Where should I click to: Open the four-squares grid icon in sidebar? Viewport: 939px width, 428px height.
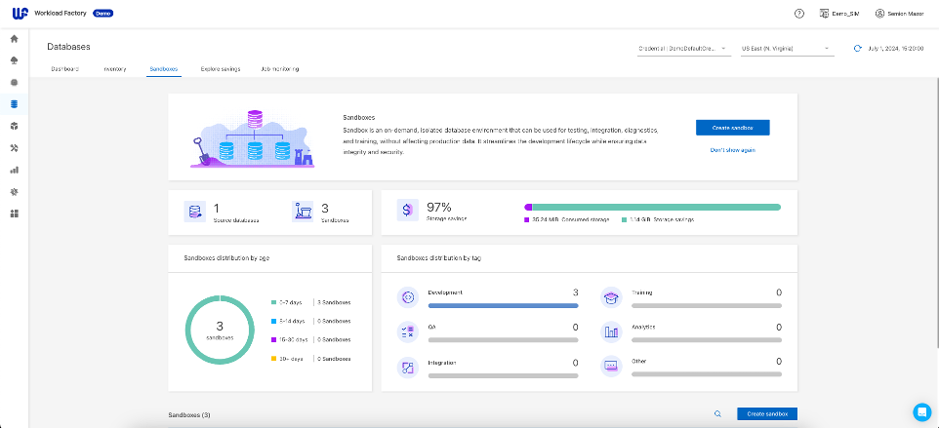(14, 214)
